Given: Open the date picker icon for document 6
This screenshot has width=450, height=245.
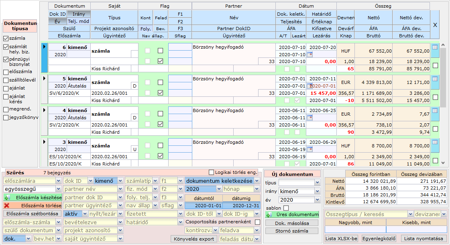Looking at the screenshot, I should (x=309, y=54).
